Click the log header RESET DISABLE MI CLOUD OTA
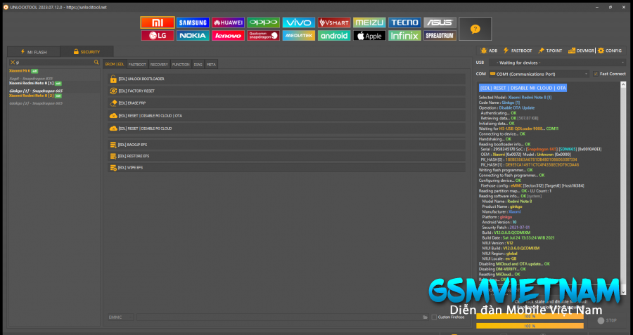Viewport: 633px width, 335px height. pos(523,88)
